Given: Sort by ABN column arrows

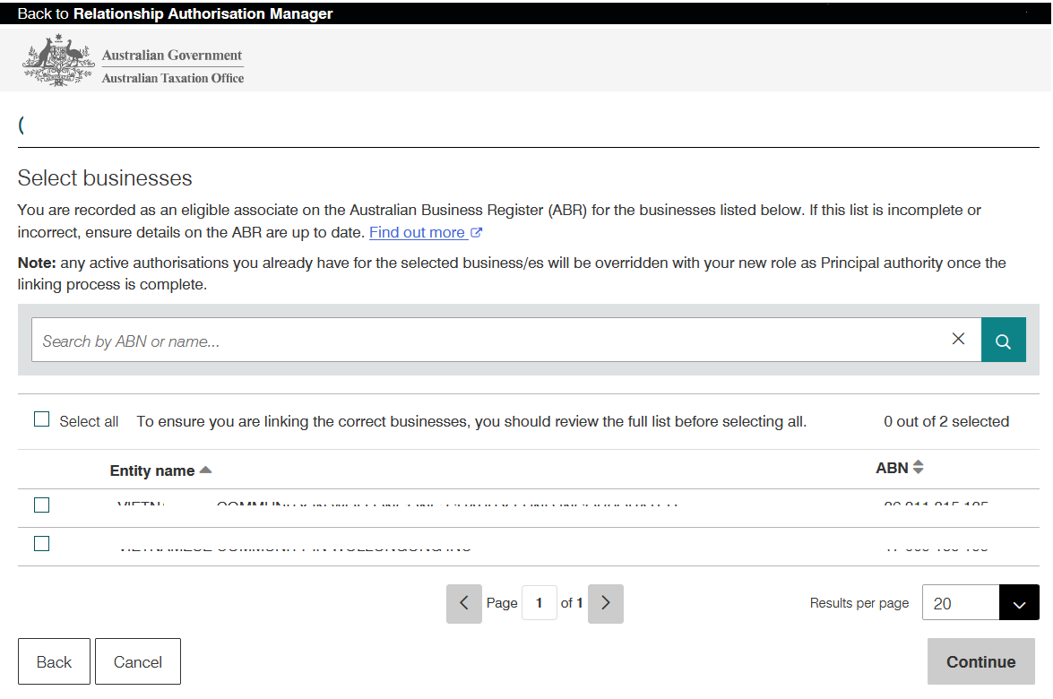Looking at the screenshot, I should click(918, 467).
